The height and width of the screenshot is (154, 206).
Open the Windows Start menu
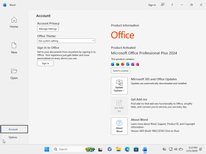point(47,149)
